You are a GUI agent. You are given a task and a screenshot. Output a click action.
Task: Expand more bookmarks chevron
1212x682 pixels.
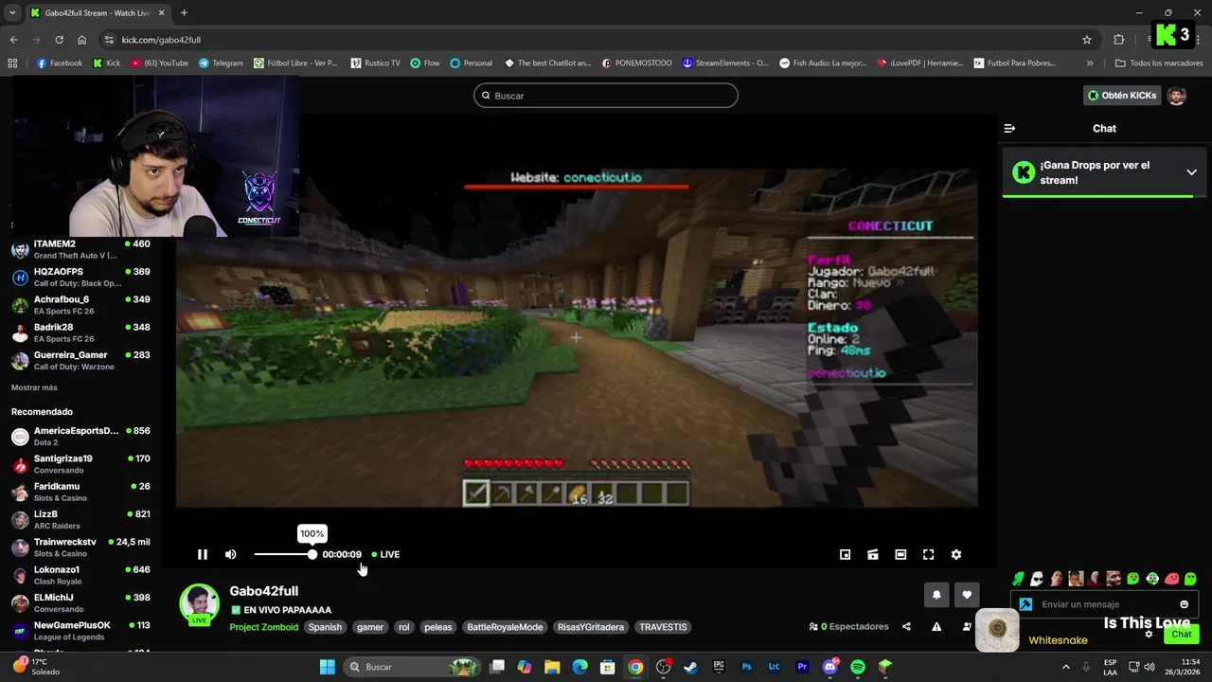coord(1090,63)
